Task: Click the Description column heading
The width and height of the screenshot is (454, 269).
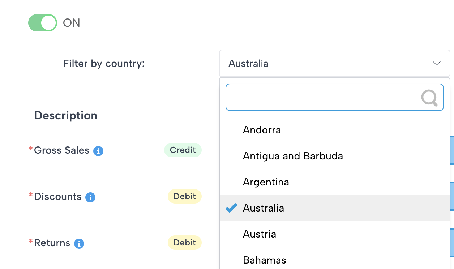Action: click(x=65, y=116)
